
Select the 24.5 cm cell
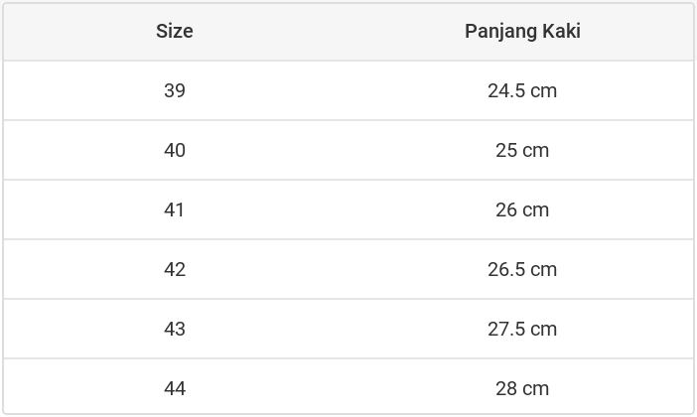click(522, 90)
